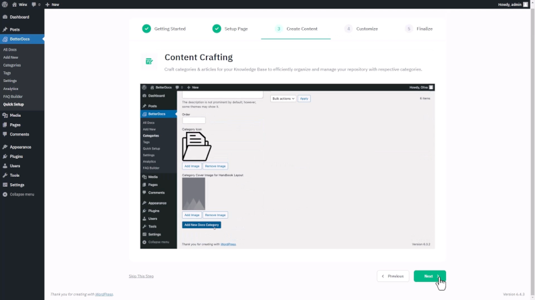Open the Winx site home link
Viewport: 535px width, 300px height.
pyautogui.click(x=19, y=5)
